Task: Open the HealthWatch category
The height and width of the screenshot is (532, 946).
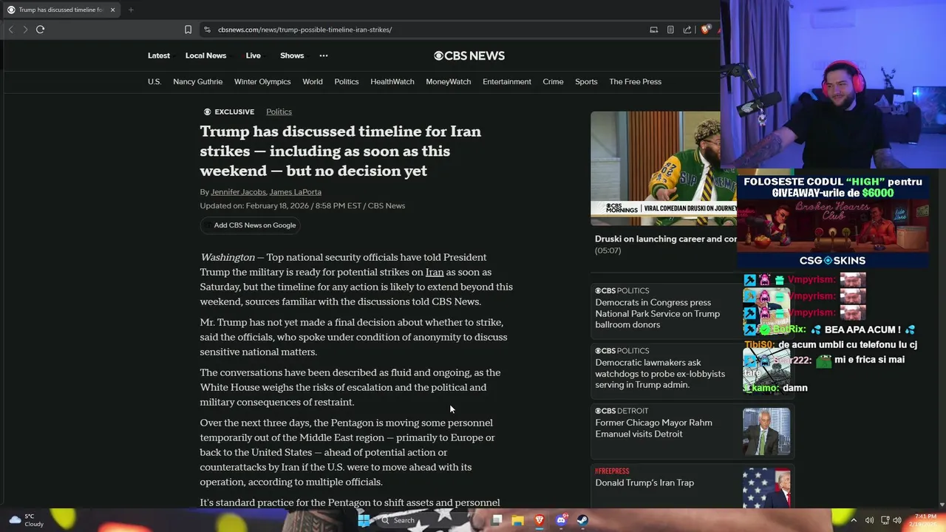Action: pos(392,81)
